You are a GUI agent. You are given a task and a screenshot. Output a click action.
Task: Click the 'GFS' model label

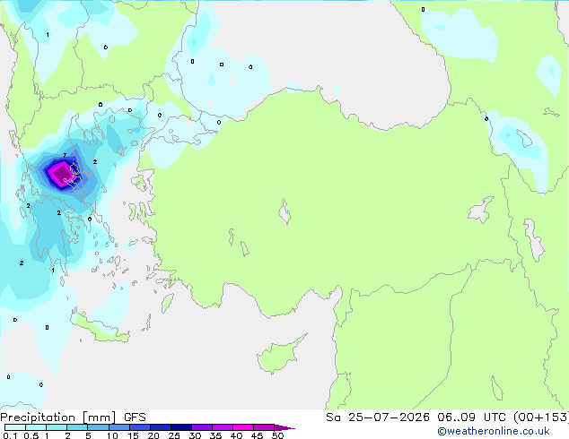[135, 417]
